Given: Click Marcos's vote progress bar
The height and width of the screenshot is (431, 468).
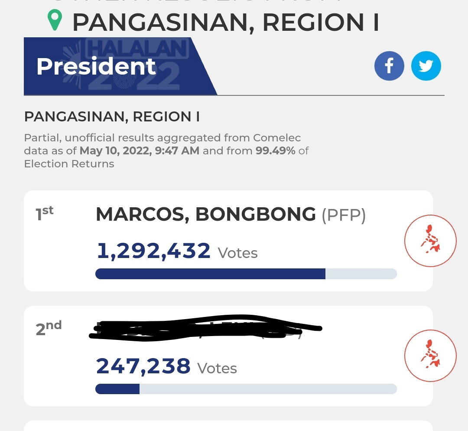Looking at the screenshot, I should click(246, 274).
